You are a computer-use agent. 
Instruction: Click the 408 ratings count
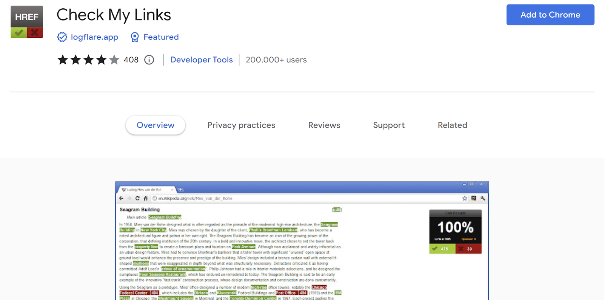point(131,60)
